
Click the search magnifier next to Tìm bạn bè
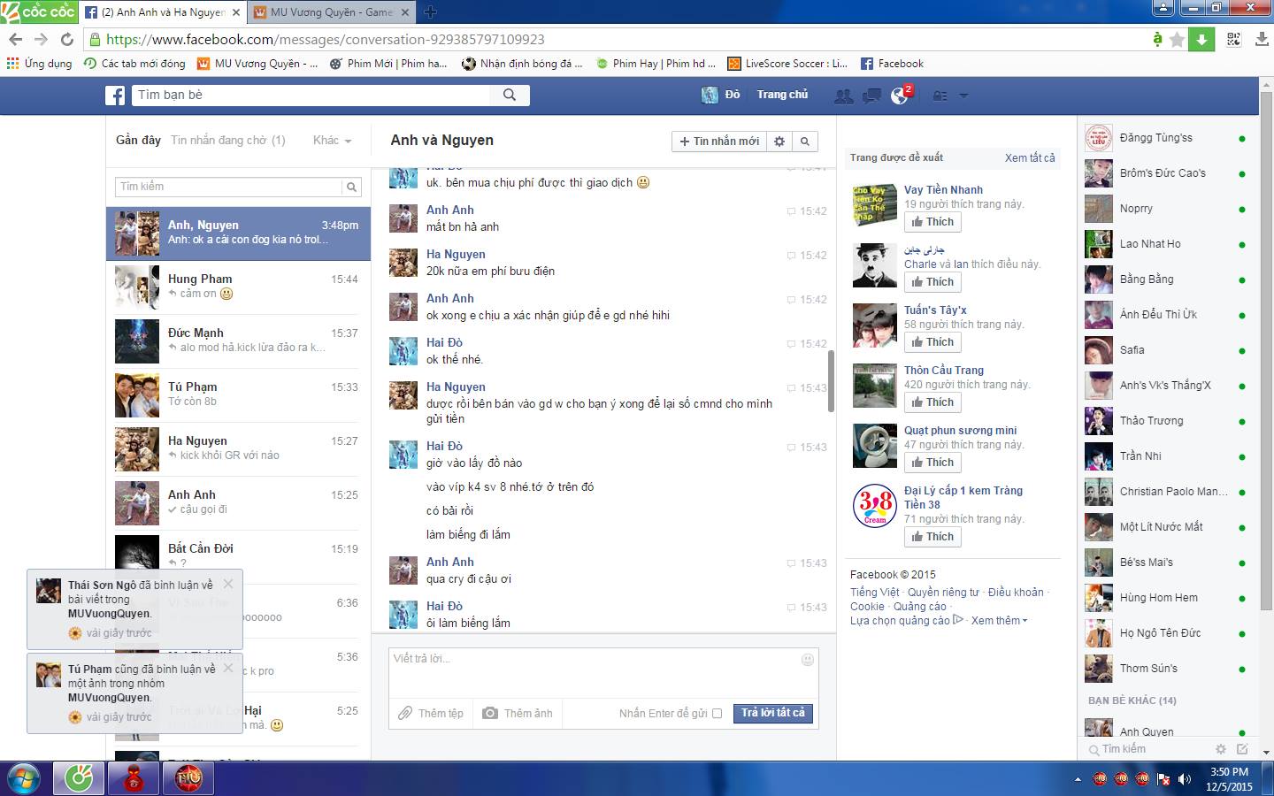[x=510, y=96]
